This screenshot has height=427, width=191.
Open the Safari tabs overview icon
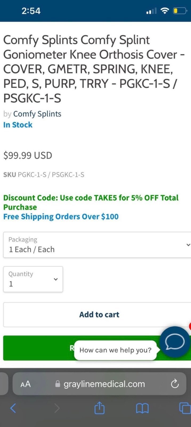click(x=185, y=408)
